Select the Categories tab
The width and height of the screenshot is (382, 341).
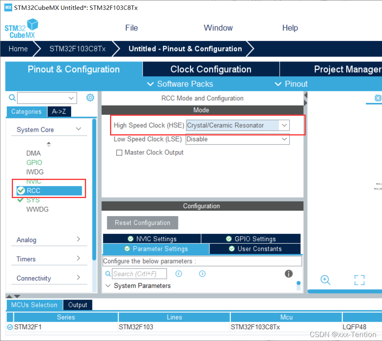[27, 111]
